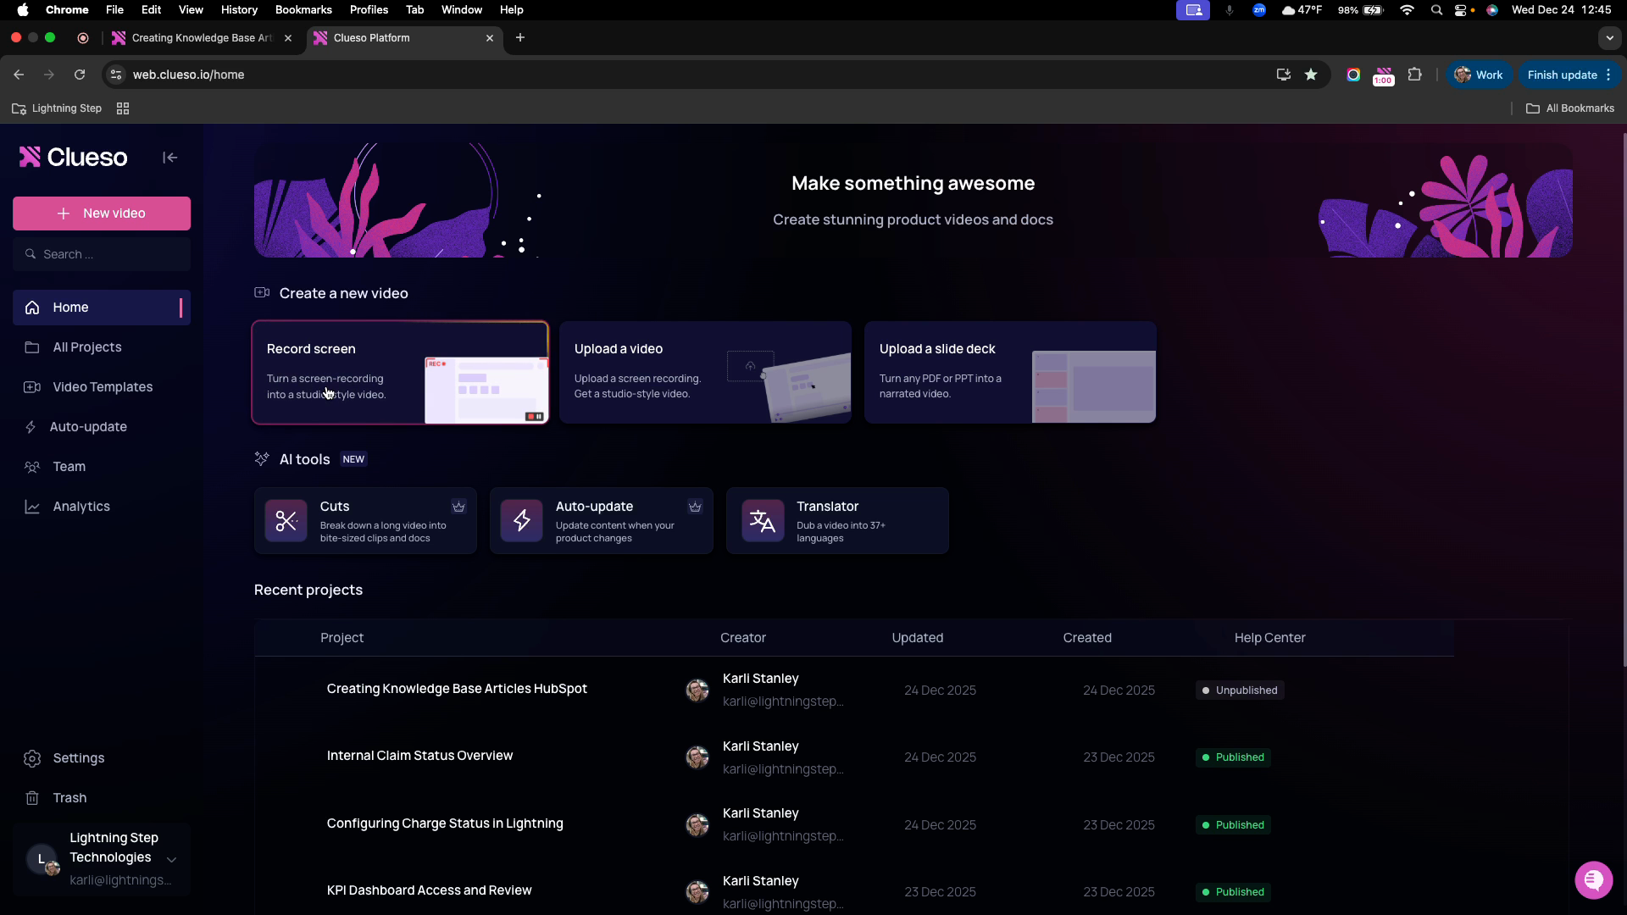The height and width of the screenshot is (915, 1627).
Task: Click Karli Stanley's avatar thumbnail
Action: pyautogui.click(x=697, y=690)
